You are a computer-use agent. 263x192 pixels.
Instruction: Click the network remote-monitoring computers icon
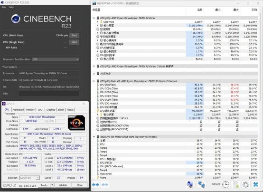click(x=201, y=184)
